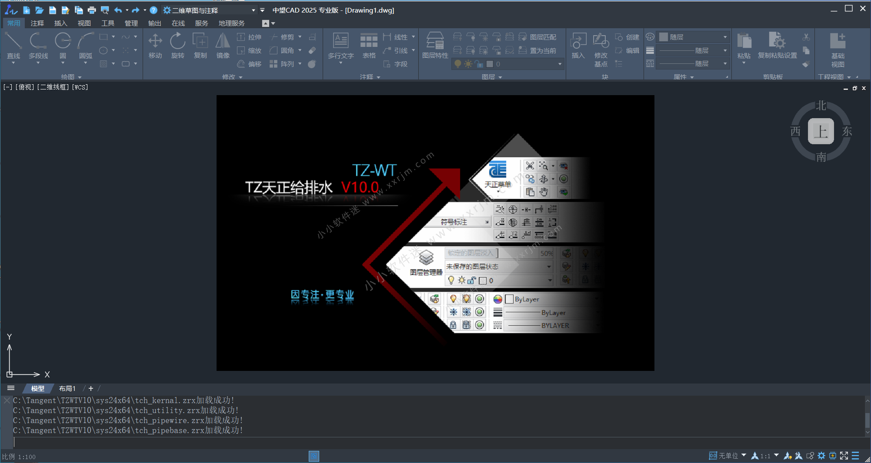Click the 多行文字 multiline text tool
871x463 pixels.
click(340, 46)
